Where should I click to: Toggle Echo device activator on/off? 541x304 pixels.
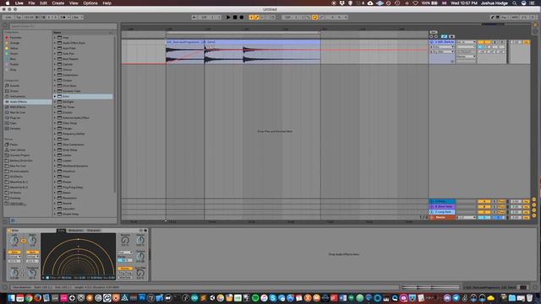(9, 231)
